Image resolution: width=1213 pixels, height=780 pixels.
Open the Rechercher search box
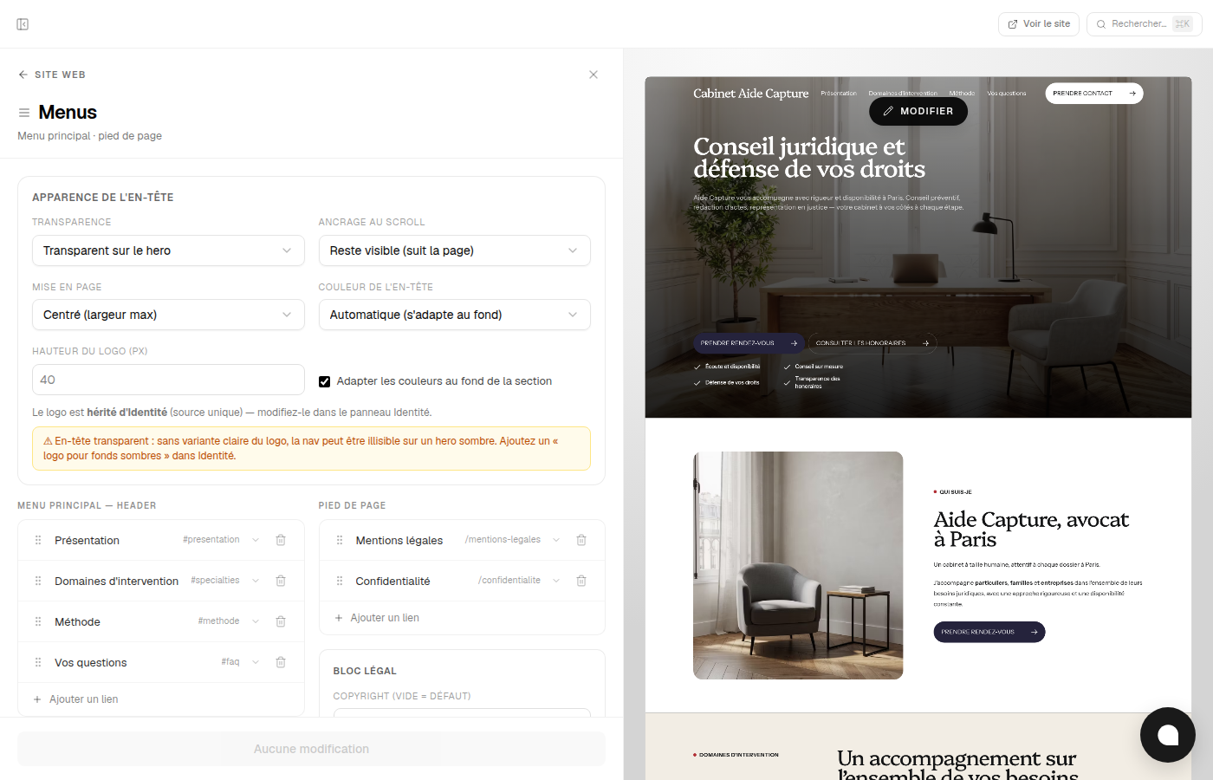pos(1145,24)
